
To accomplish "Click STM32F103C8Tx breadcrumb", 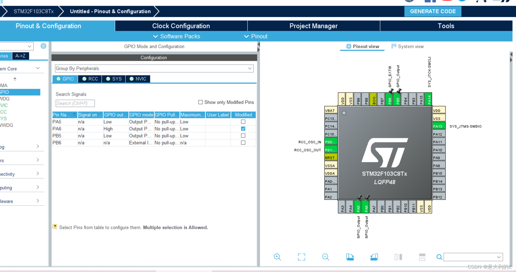I will coord(34,11).
